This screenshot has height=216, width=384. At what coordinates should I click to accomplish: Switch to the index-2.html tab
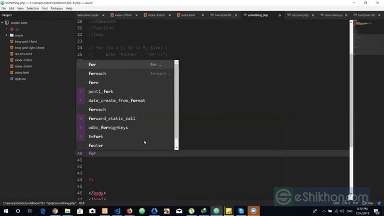123,15
